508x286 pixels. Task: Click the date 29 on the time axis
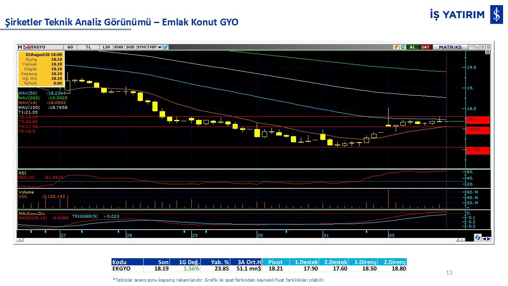coord(194,236)
